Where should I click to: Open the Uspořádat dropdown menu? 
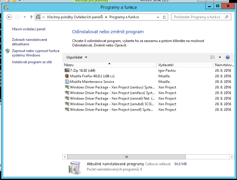(x=77, y=57)
